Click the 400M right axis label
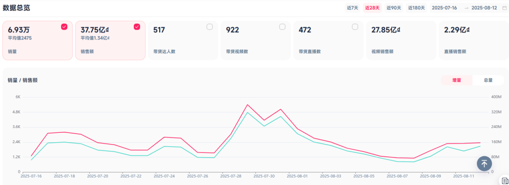 (x=497, y=97)
